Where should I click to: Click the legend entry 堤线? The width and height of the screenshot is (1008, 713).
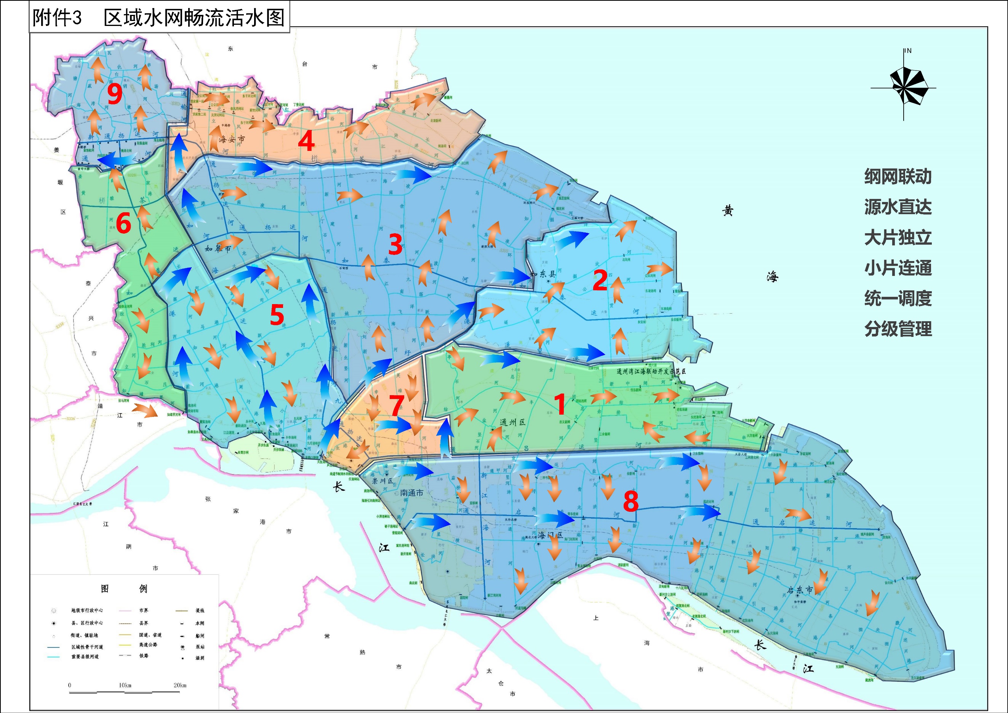(200, 611)
